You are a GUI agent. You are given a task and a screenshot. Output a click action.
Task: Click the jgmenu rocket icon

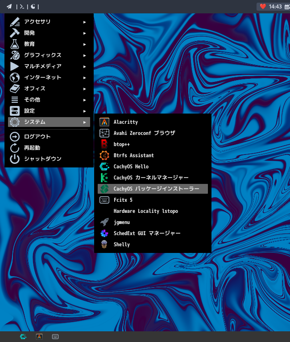click(104, 222)
